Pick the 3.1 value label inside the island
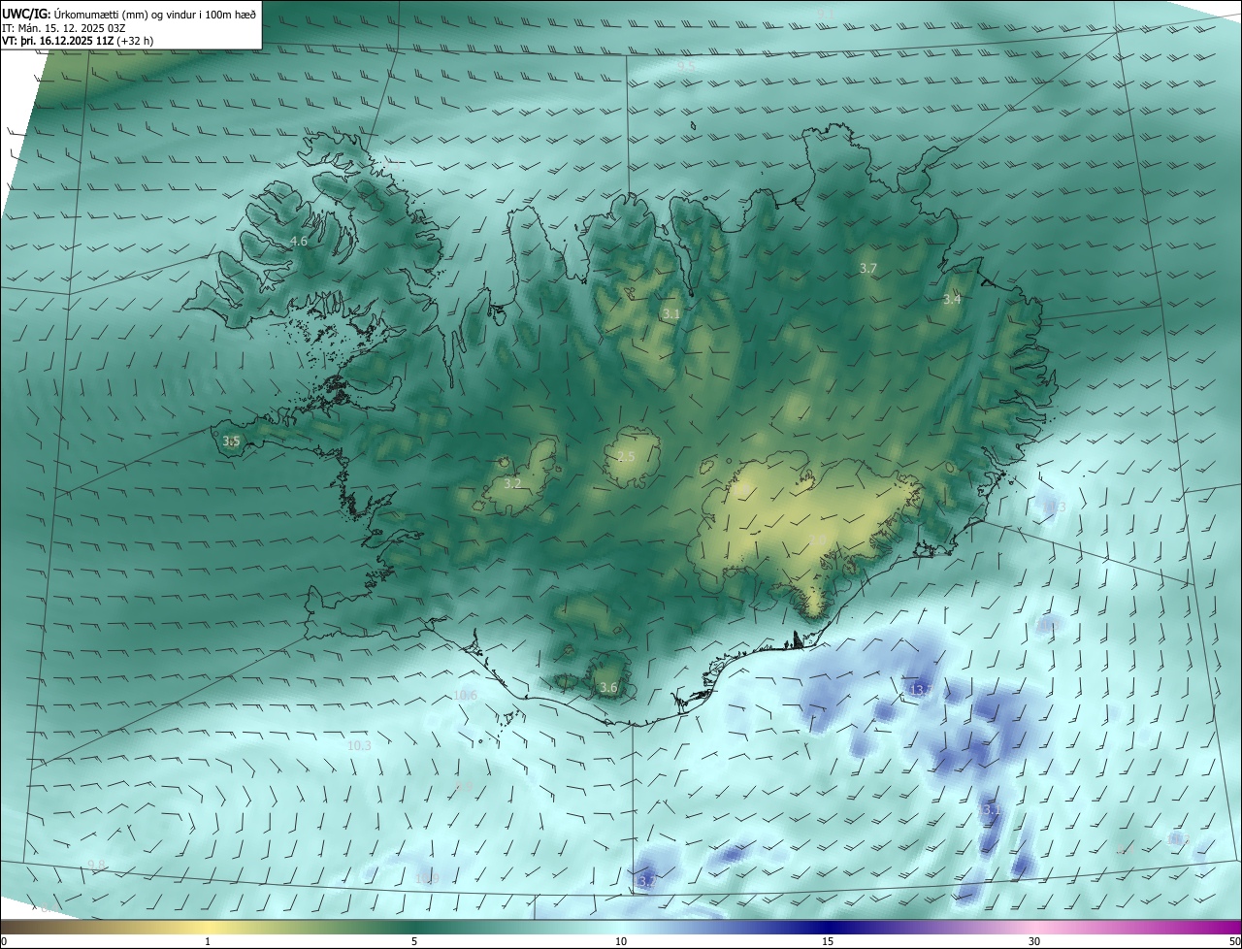1242x949 pixels. click(x=671, y=314)
